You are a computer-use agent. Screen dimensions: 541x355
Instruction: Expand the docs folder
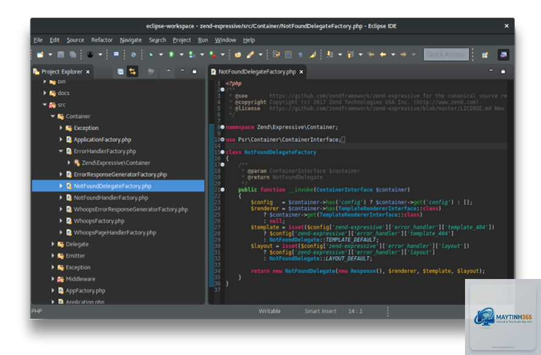click(x=45, y=93)
